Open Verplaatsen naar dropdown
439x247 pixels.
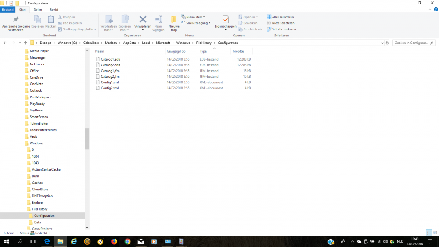tap(108, 24)
